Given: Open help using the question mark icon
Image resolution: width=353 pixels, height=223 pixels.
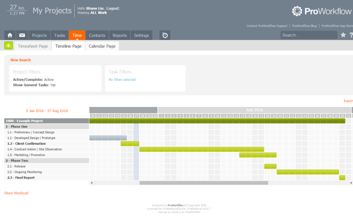Looking at the screenshot, I should click(350, 35).
